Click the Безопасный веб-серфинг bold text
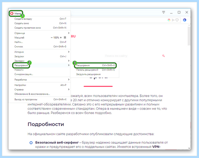This screenshot has height=158, width=199. pyautogui.click(x=57, y=142)
